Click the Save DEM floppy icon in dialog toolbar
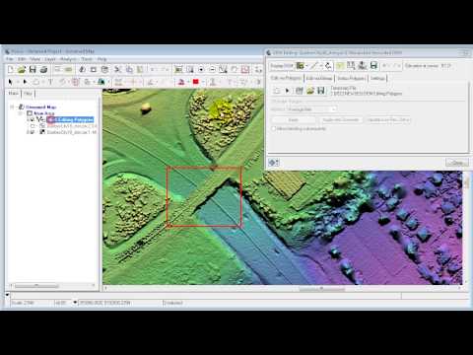 click(373, 65)
